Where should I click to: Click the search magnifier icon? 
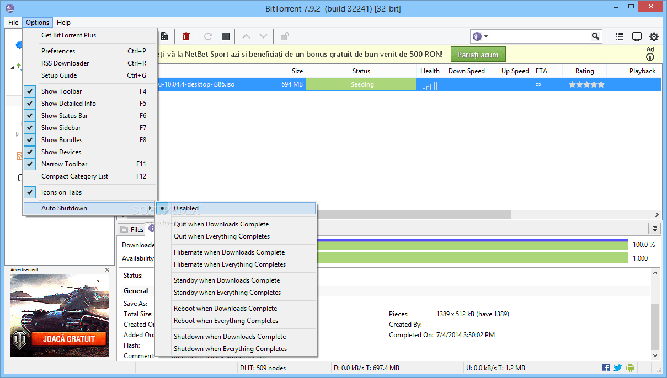pos(596,36)
